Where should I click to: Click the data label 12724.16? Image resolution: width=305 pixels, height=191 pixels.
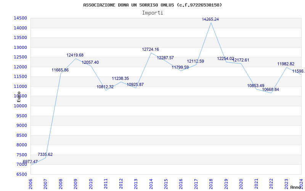click(x=150, y=50)
